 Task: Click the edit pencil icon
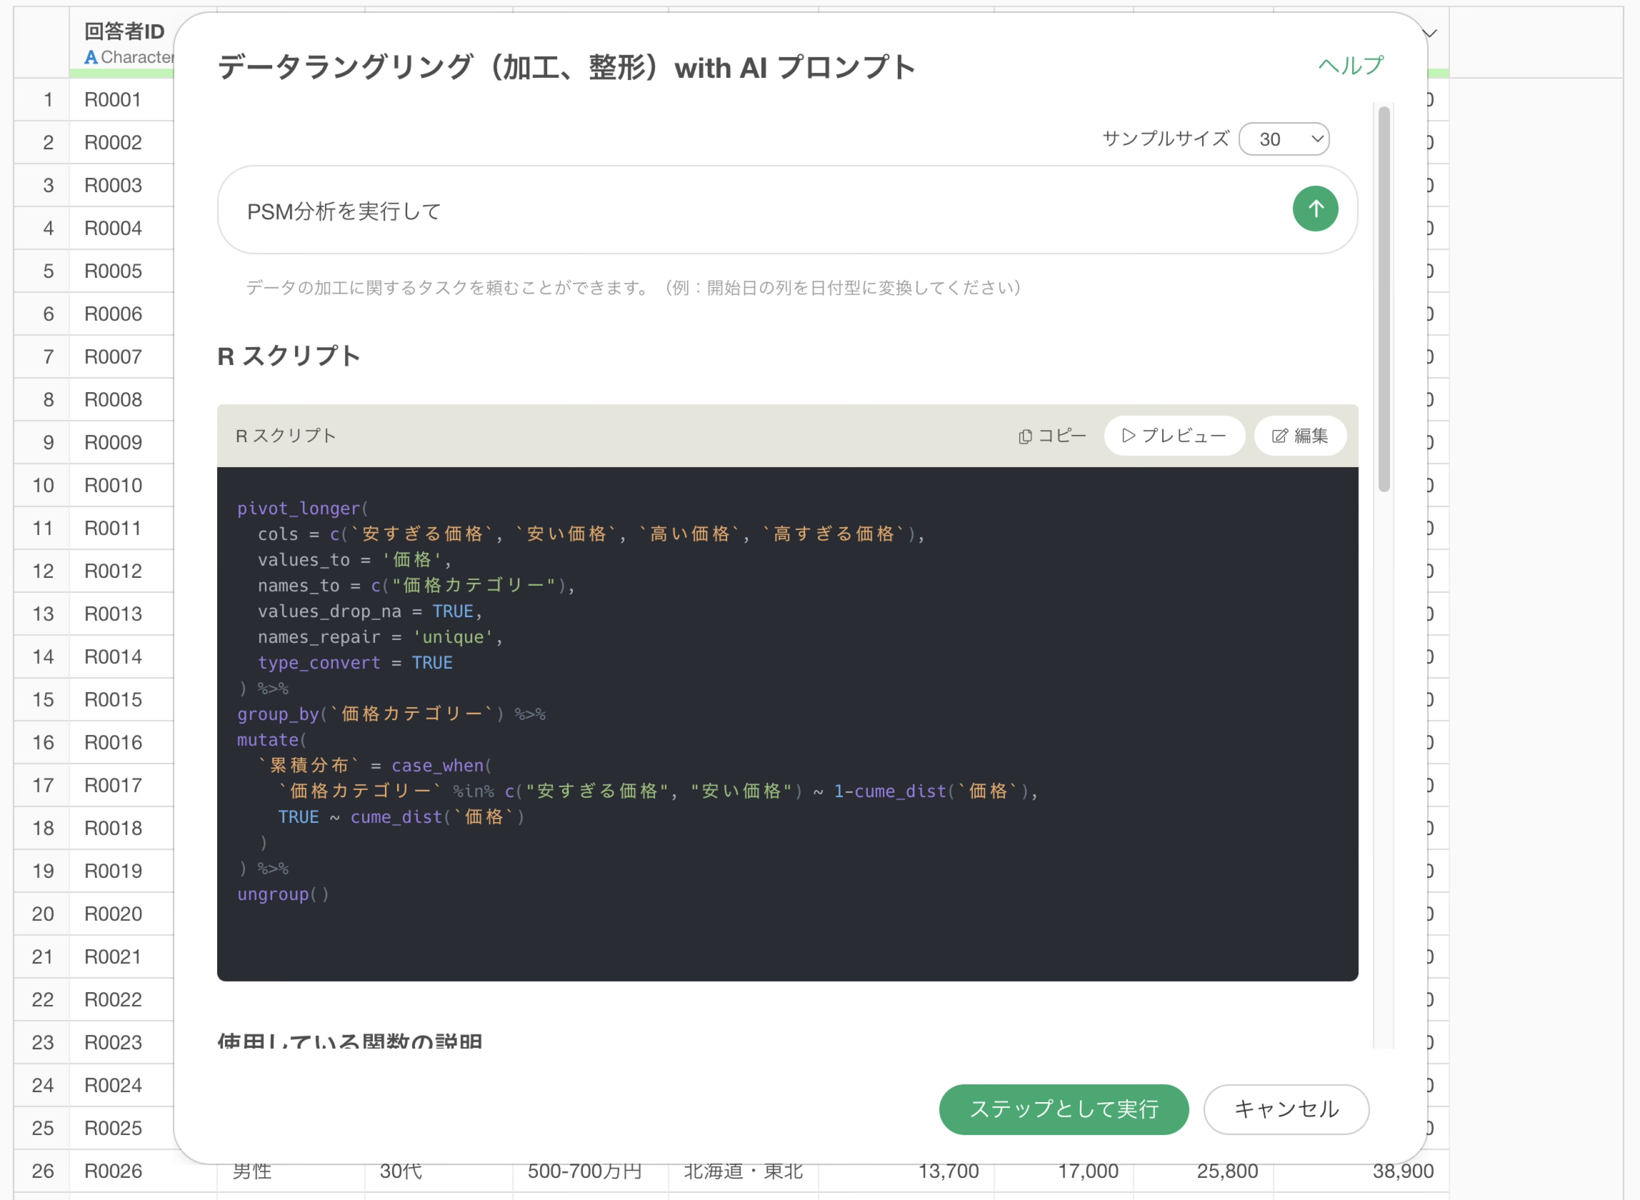(1279, 436)
